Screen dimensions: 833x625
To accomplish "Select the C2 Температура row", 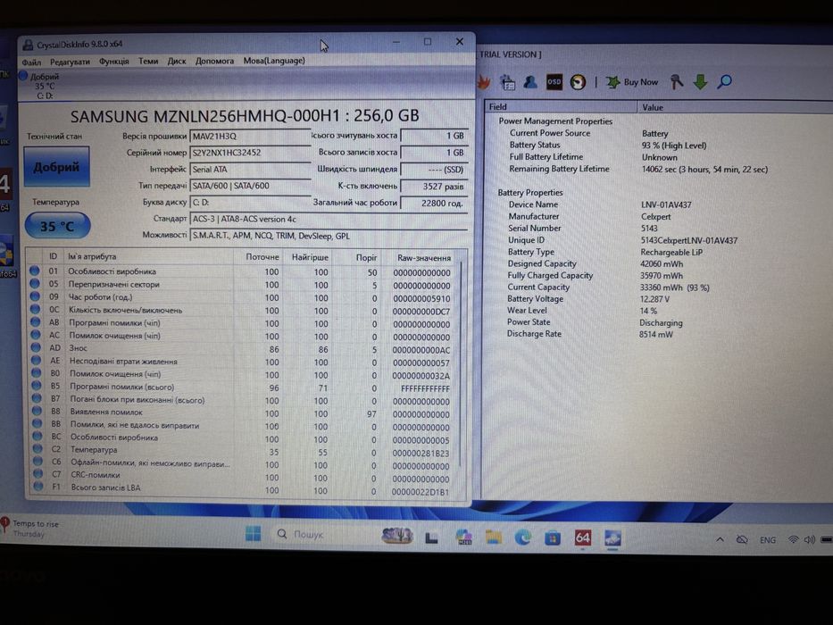I will (242, 451).
